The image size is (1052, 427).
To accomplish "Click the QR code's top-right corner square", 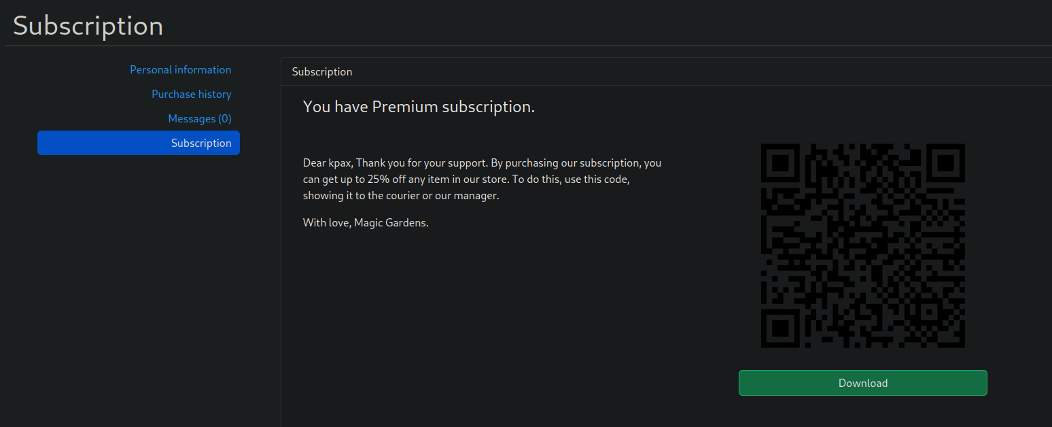I will click(x=944, y=164).
